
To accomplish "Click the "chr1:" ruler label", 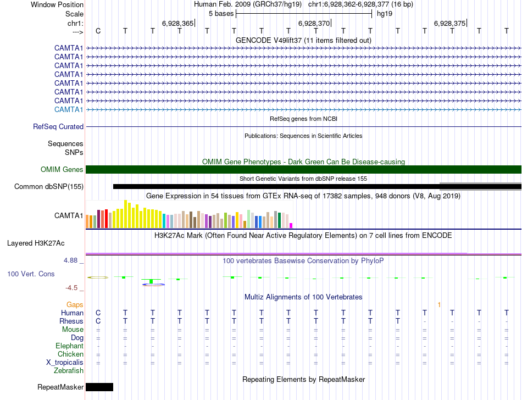I will (75, 23).
